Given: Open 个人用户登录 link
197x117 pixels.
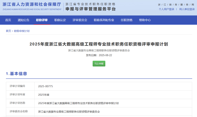Looking at the screenshot, I should (x=166, y=9).
